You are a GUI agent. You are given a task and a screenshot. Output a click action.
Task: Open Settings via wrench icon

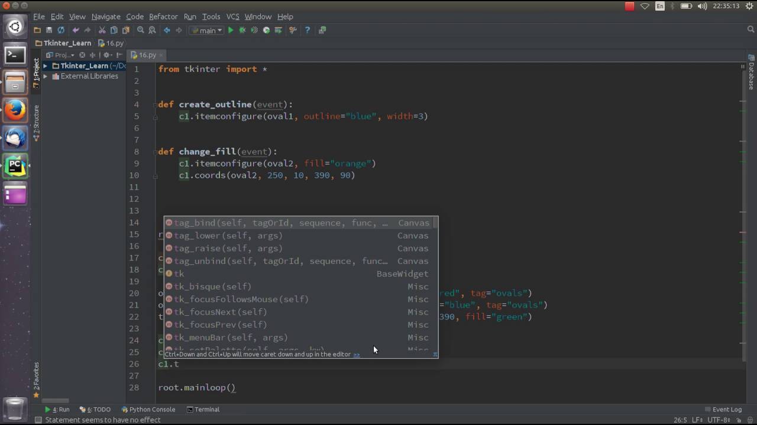coord(293,30)
